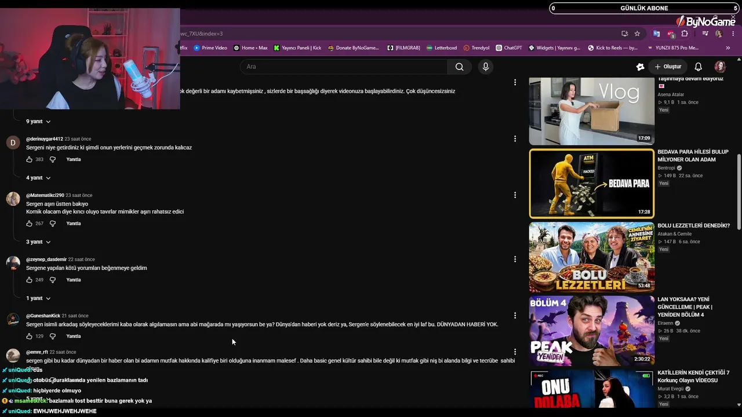Dislike the comment by @zeynep_dasdemir
This screenshot has height=417, width=742.
[52, 280]
